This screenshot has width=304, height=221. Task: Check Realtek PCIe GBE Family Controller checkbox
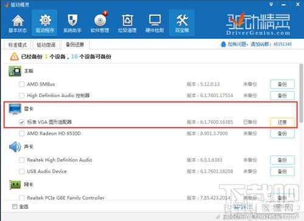click(x=22, y=197)
